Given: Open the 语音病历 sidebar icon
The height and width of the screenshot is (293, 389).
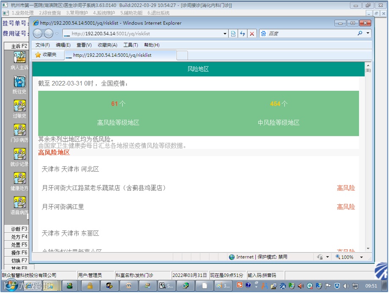Looking at the screenshot, I should [19, 202].
